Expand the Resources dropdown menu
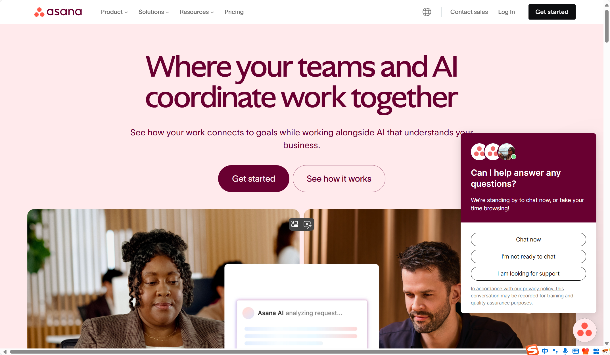Screen dimensions: 610x355 (197, 12)
